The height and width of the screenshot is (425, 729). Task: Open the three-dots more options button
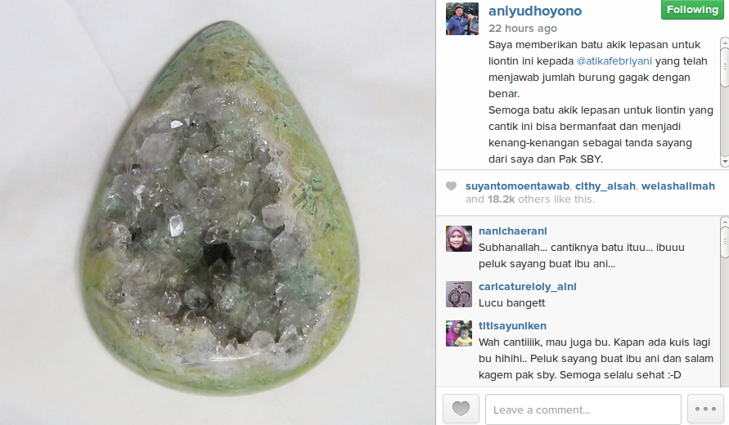click(705, 409)
